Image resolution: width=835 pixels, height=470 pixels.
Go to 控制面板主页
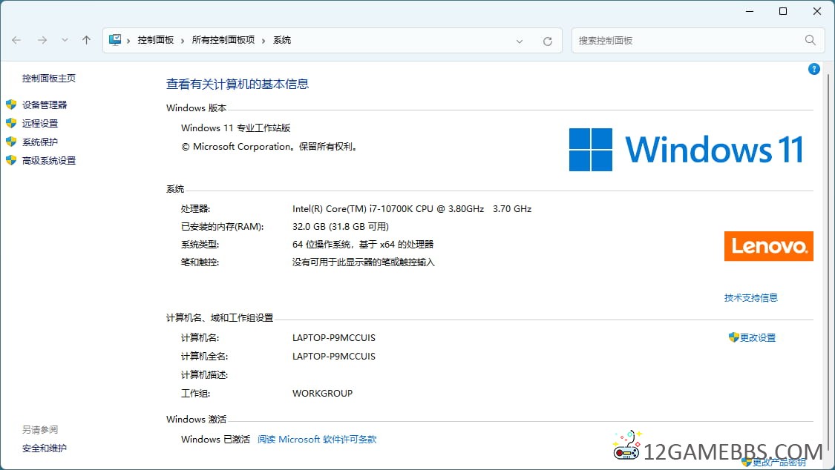click(x=49, y=79)
